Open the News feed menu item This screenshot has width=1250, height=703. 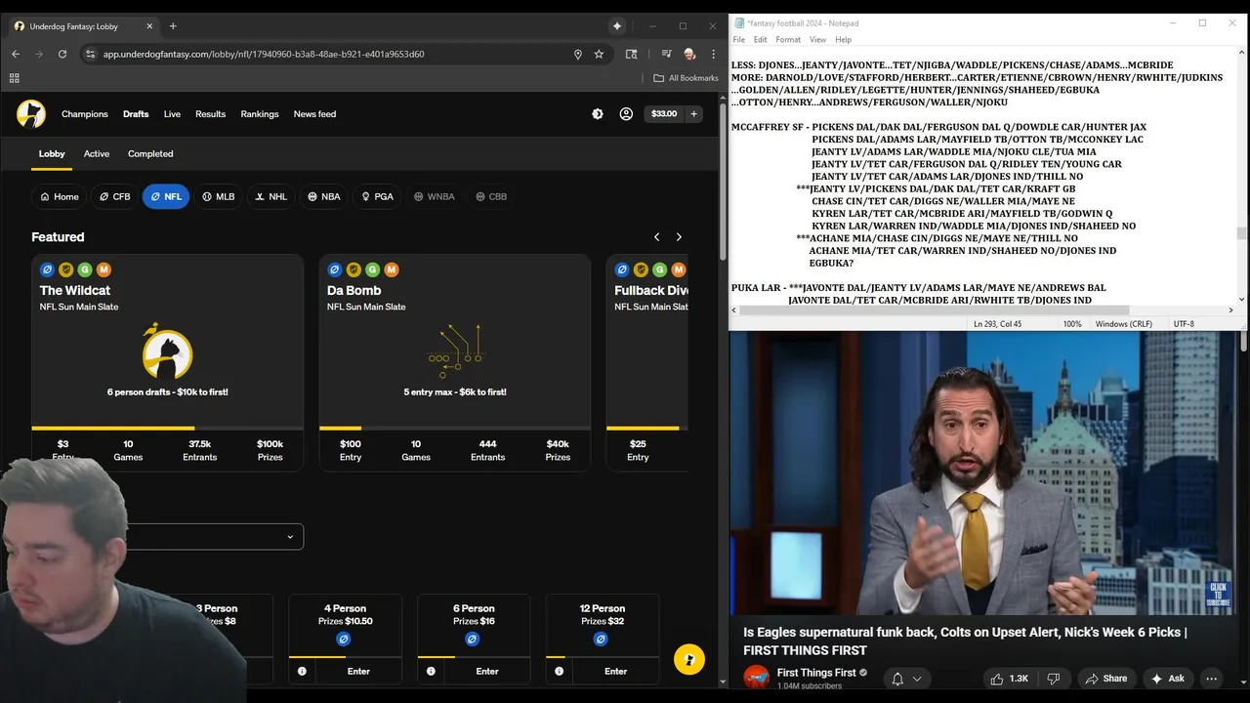(x=314, y=114)
